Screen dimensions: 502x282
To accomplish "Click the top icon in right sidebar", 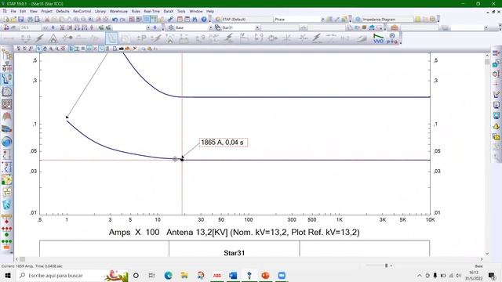I will click(496, 52).
